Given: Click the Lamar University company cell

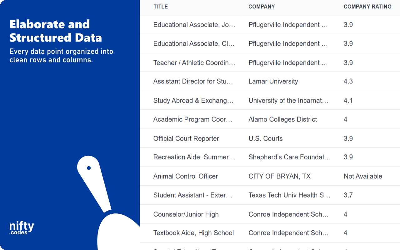Looking at the screenshot, I should click(x=273, y=81).
